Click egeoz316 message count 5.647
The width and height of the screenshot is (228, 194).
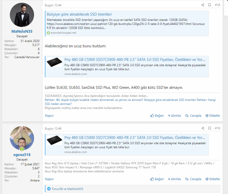pos(36,168)
